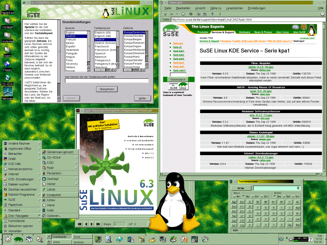Image resolution: width=327 pixels, height=245 pixels.
Task: Switch to the WWW virtual desktop
Action: click(62, 242)
